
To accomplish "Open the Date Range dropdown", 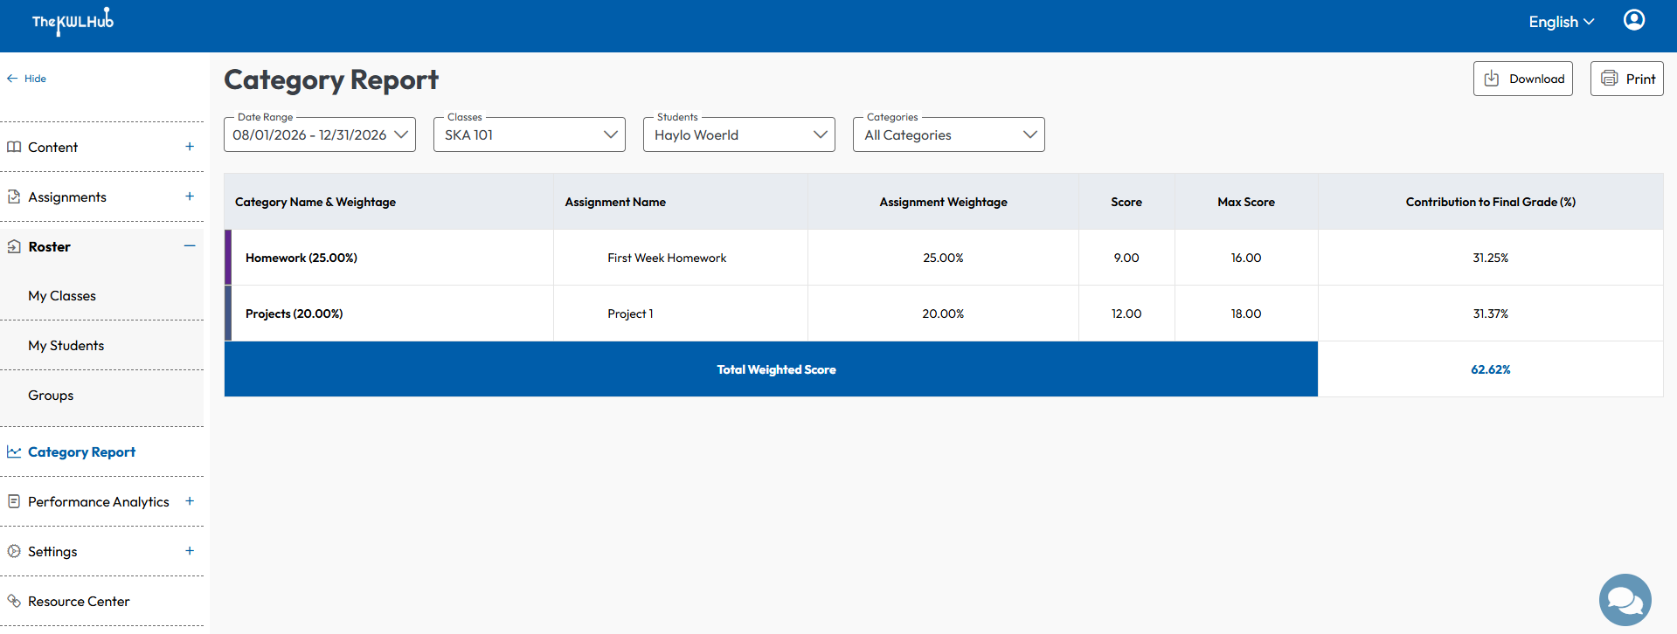I will pyautogui.click(x=320, y=134).
